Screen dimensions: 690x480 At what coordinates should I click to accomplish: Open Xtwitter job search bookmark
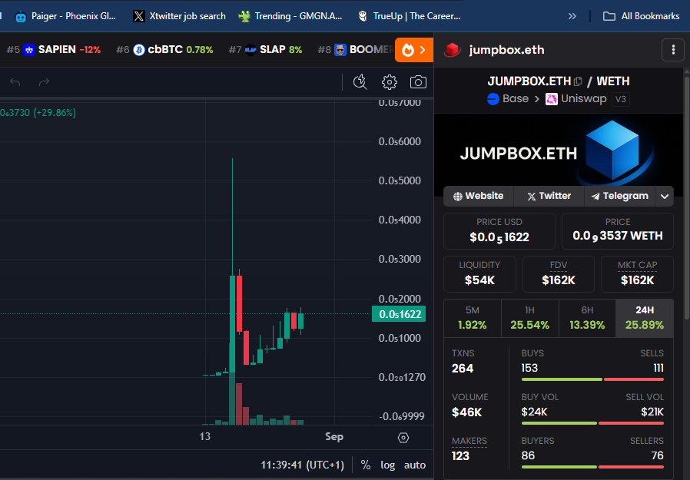click(180, 16)
